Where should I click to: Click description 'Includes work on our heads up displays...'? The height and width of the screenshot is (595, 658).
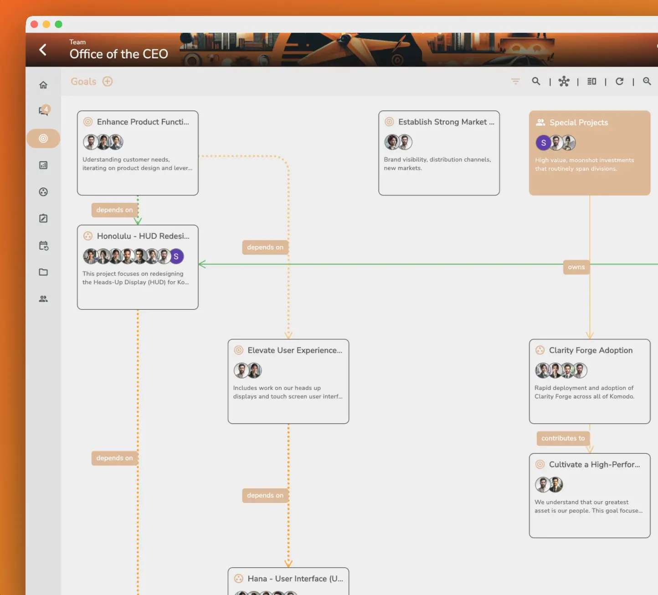click(x=288, y=392)
